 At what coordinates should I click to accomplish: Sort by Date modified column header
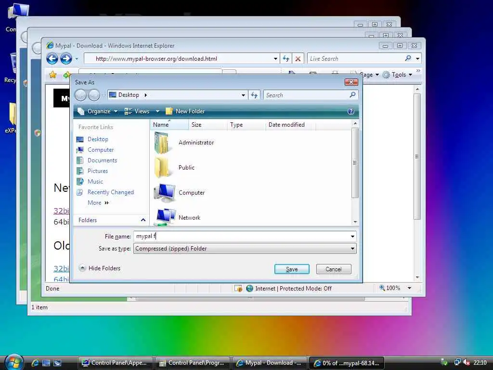290,125
